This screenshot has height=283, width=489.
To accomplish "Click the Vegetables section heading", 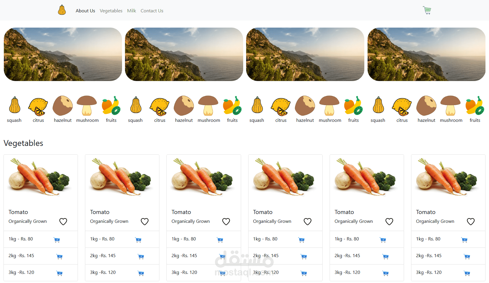I will click(x=23, y=143).
